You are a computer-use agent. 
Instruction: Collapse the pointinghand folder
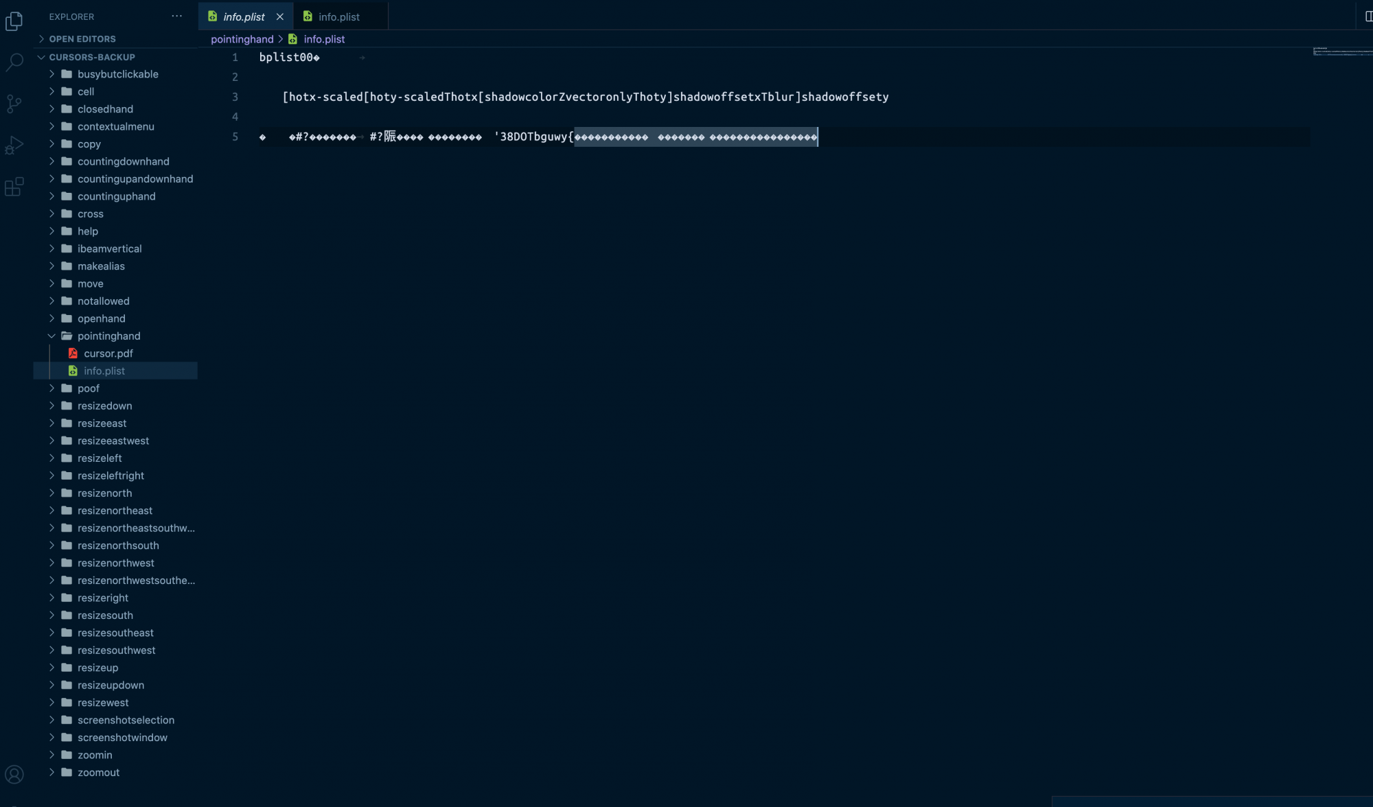tap(108, 336)
